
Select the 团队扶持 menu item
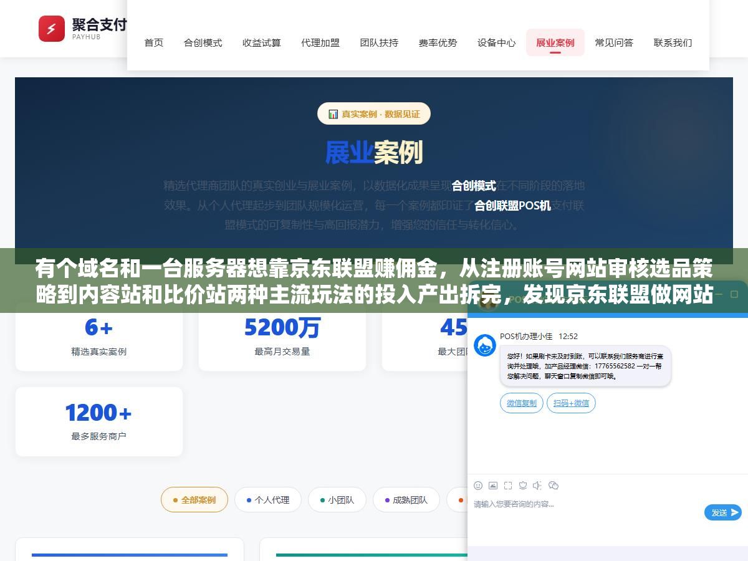(379, 43)
